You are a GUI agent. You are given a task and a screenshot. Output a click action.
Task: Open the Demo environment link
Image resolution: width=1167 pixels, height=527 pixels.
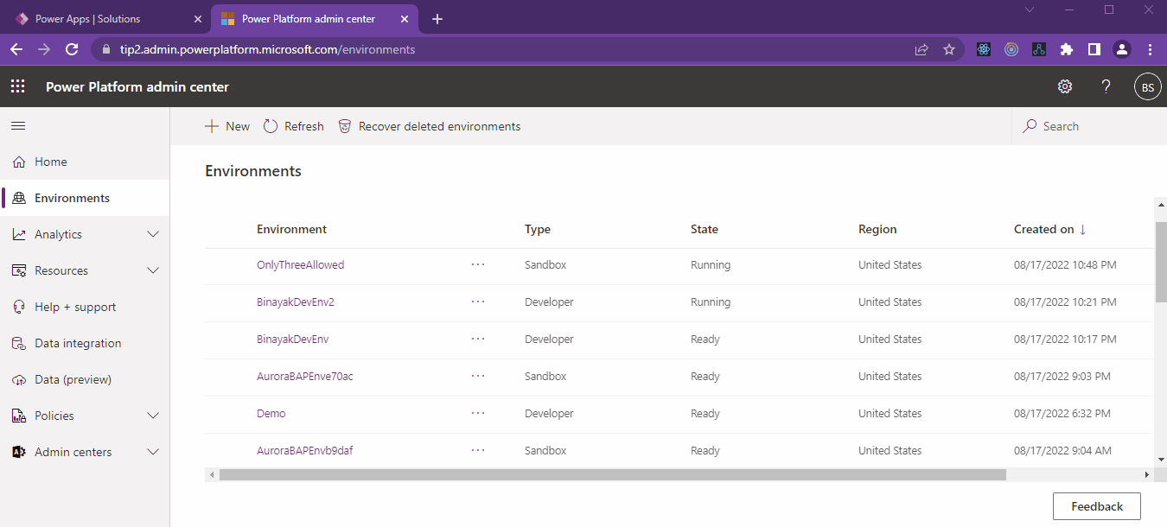pyautogui.click(x=271, y=413)
